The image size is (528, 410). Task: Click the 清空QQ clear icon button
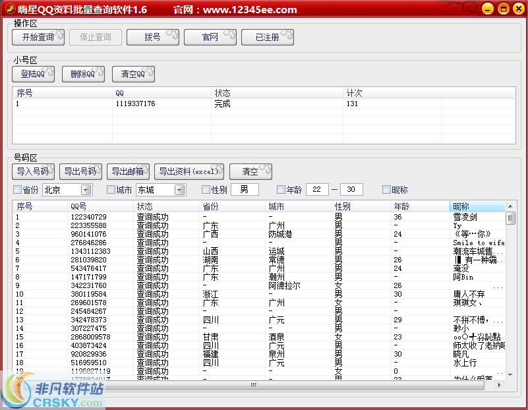[133, 74]
